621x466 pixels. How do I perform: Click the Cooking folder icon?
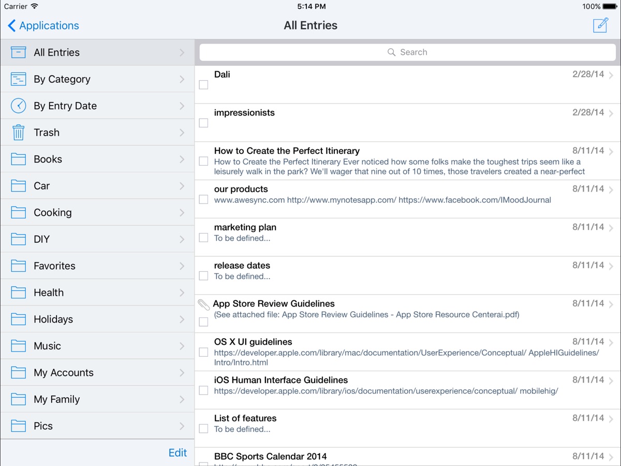tap(19, 212)
